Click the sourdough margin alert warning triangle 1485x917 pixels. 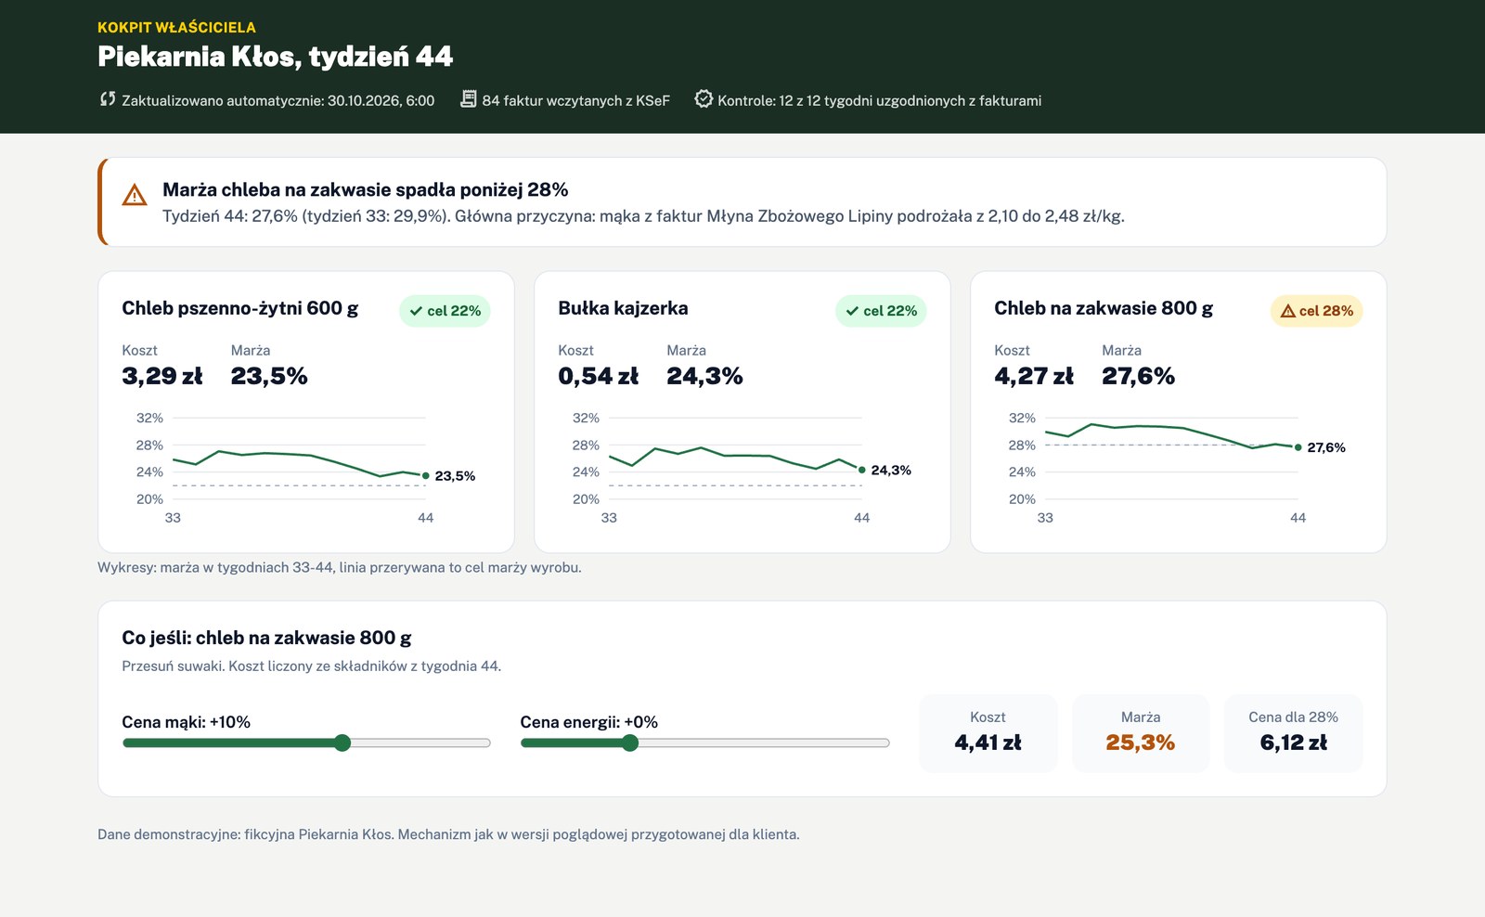tap(135, 195)
